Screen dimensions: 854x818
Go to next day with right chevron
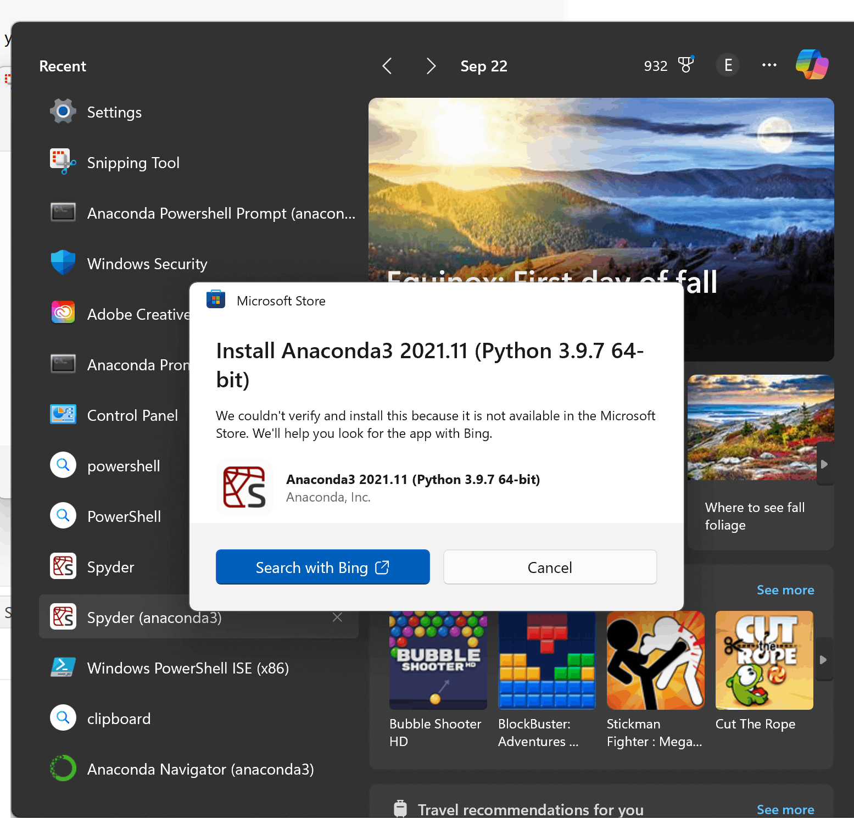(x=431, y=66)
